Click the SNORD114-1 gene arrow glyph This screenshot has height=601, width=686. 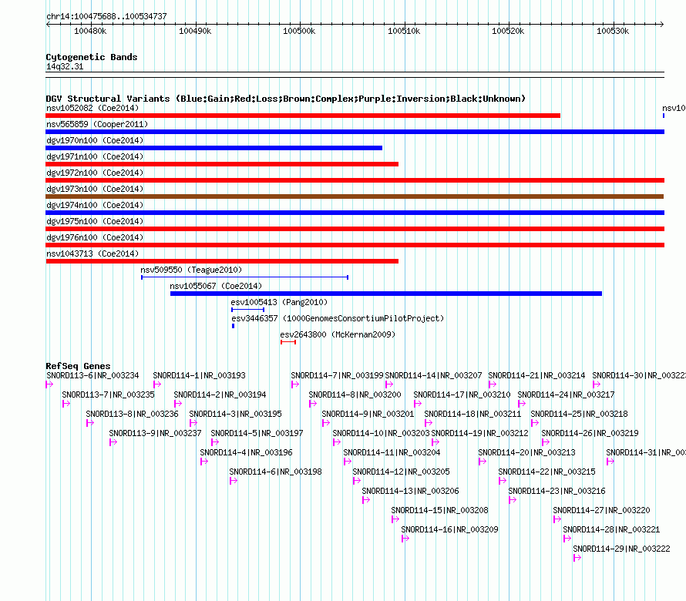coord(157,384)
